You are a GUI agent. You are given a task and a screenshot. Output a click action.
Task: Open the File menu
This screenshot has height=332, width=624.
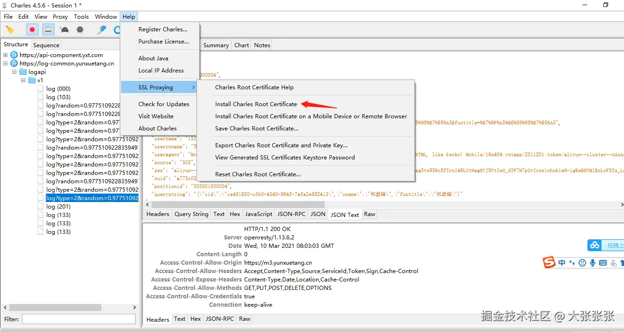tap(8, 16)
